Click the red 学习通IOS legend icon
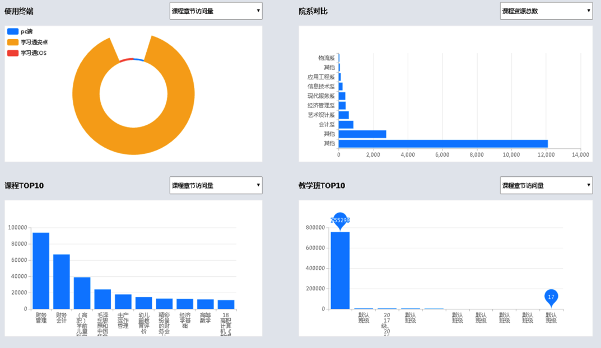 pos(12,53)
